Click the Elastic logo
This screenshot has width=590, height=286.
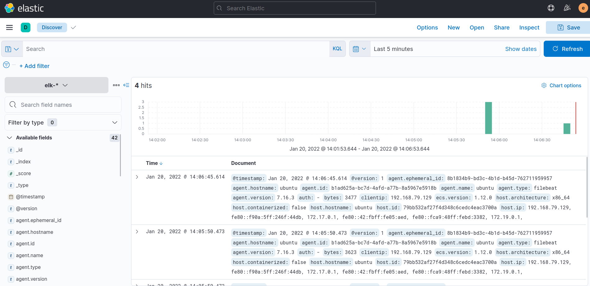24,8
